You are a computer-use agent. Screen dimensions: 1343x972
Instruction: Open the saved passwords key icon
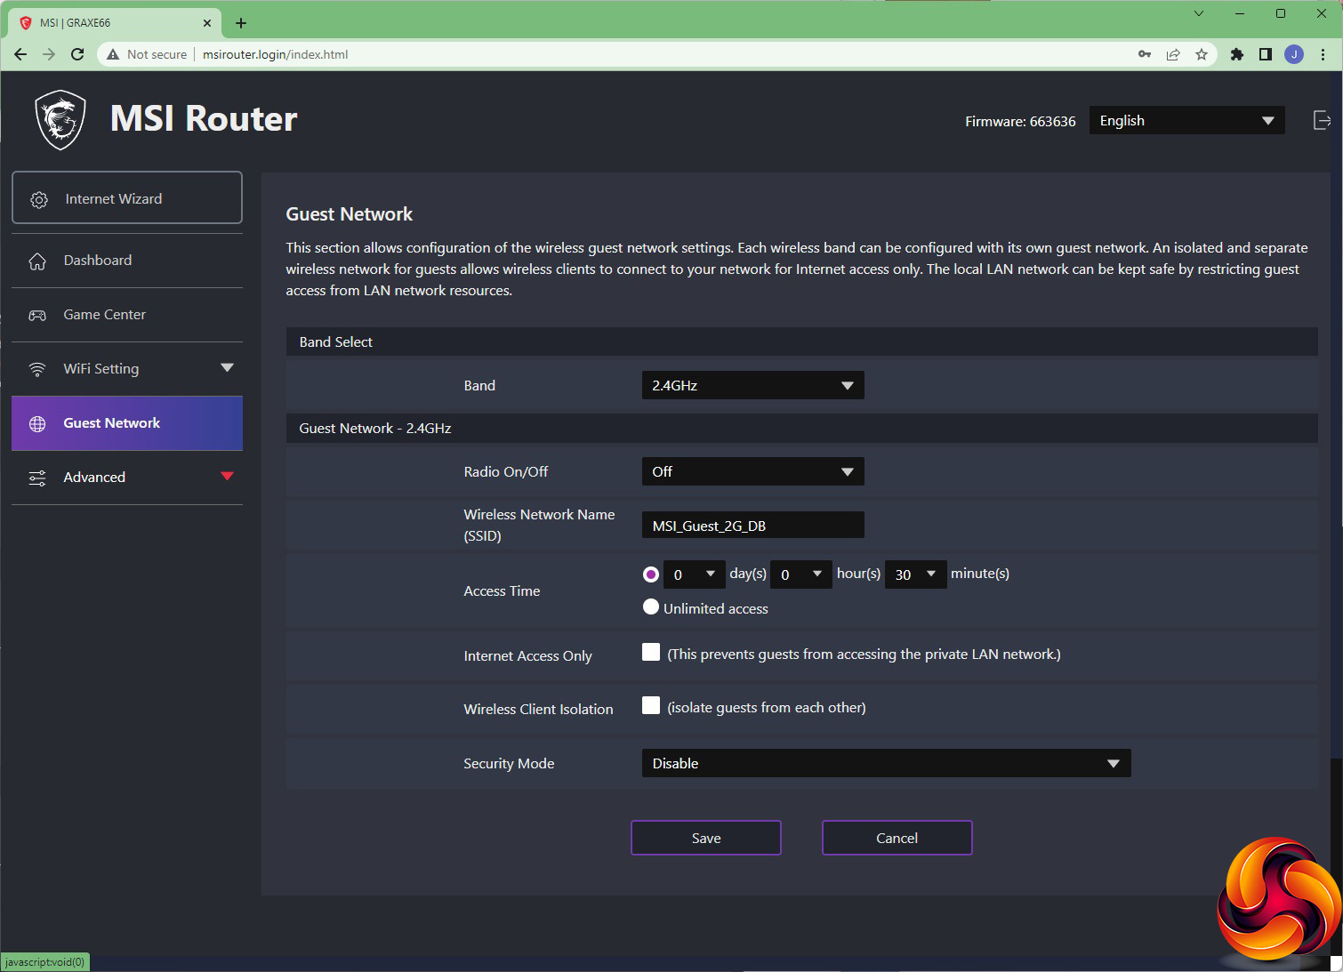tap(1145, 54)
